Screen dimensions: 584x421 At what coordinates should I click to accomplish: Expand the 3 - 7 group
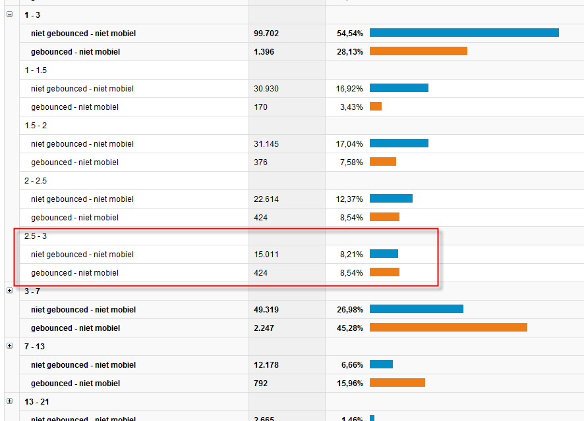(x=9, y=291)
